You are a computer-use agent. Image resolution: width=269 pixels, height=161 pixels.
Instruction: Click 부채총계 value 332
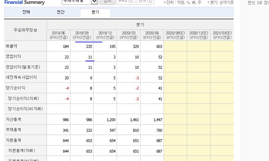click(x=89, y=130)
